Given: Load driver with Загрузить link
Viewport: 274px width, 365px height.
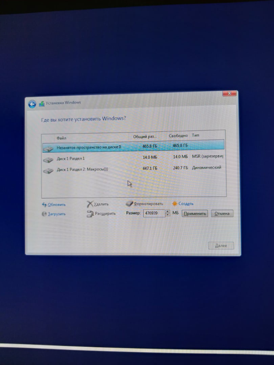Looking at the screenshot, I should (57, 214).
